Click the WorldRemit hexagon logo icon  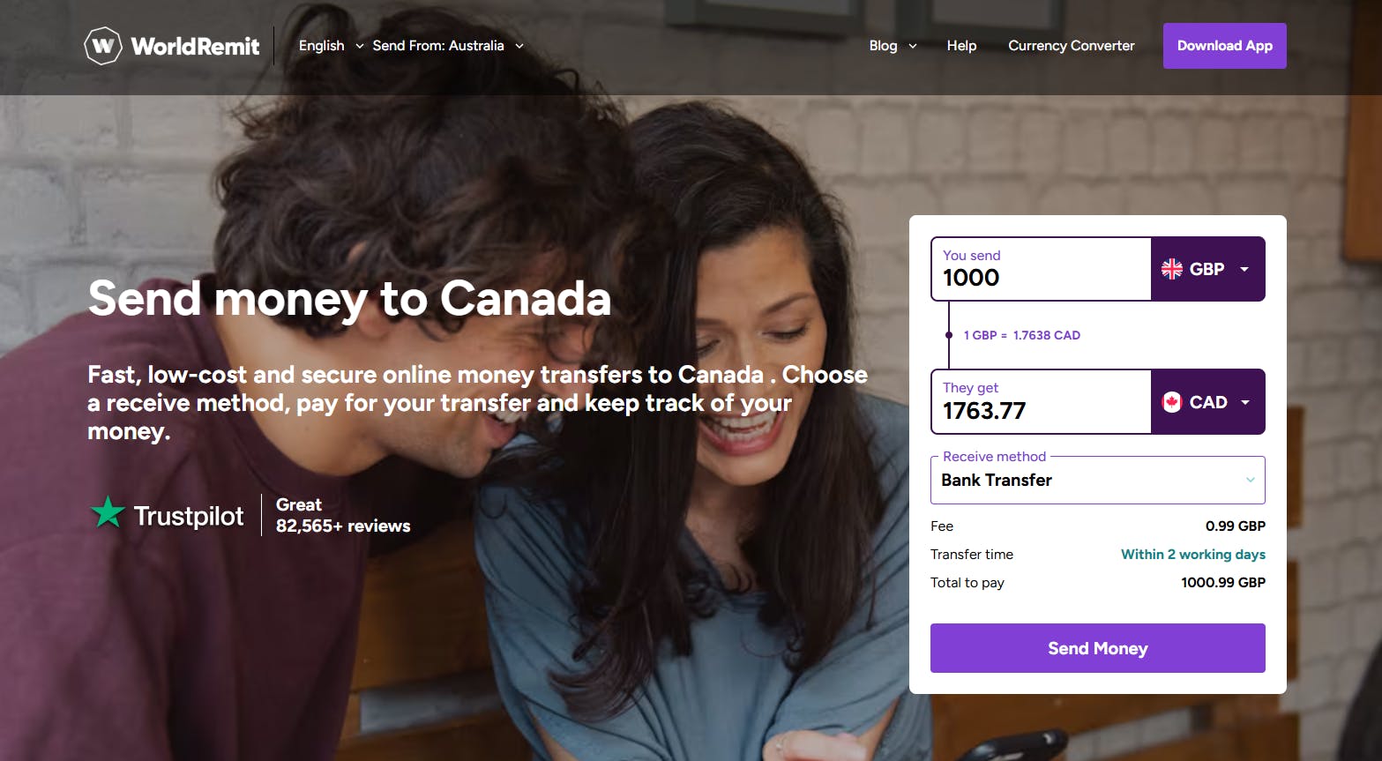pos(102,46)
